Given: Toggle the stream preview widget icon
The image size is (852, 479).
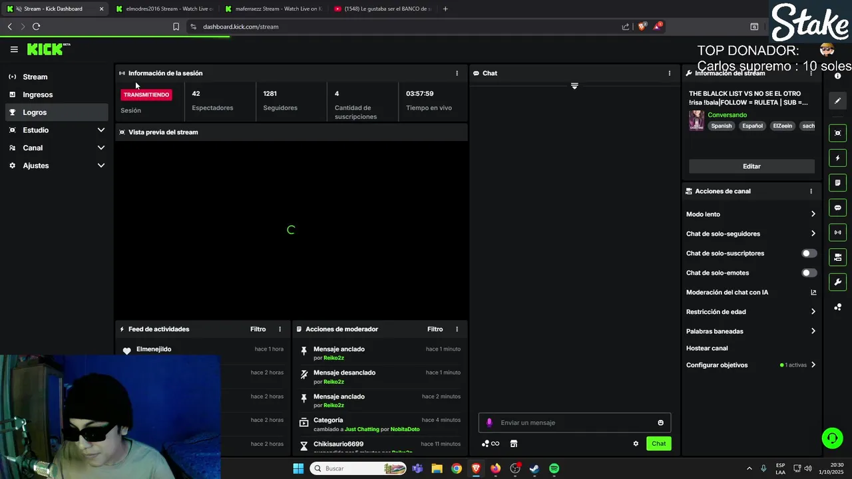Looking at the screenshot, I should tap(837, 133).
